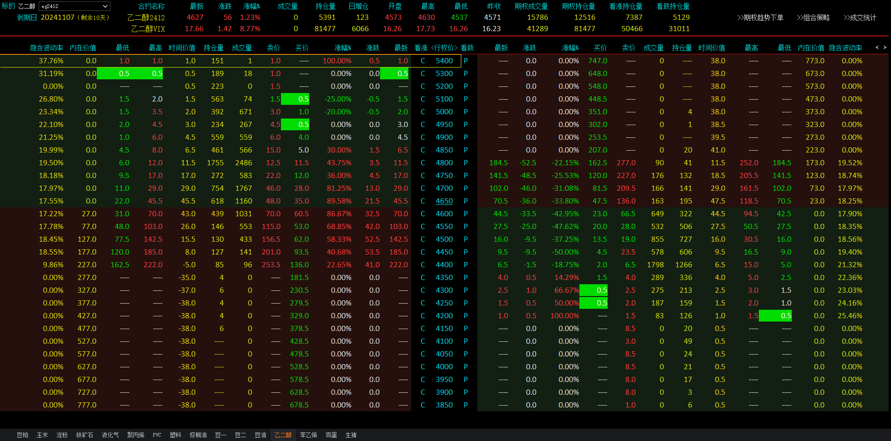Open the 组合策略 link
The height and width of the screenshot is (441, 891).
click(813, 17)
